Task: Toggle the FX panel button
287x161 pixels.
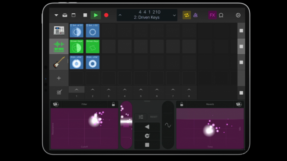Action: click(212, 15)
